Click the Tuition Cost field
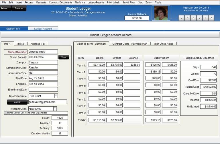The image size is (220, 147). pyautogui.click(x=208, y=87)
